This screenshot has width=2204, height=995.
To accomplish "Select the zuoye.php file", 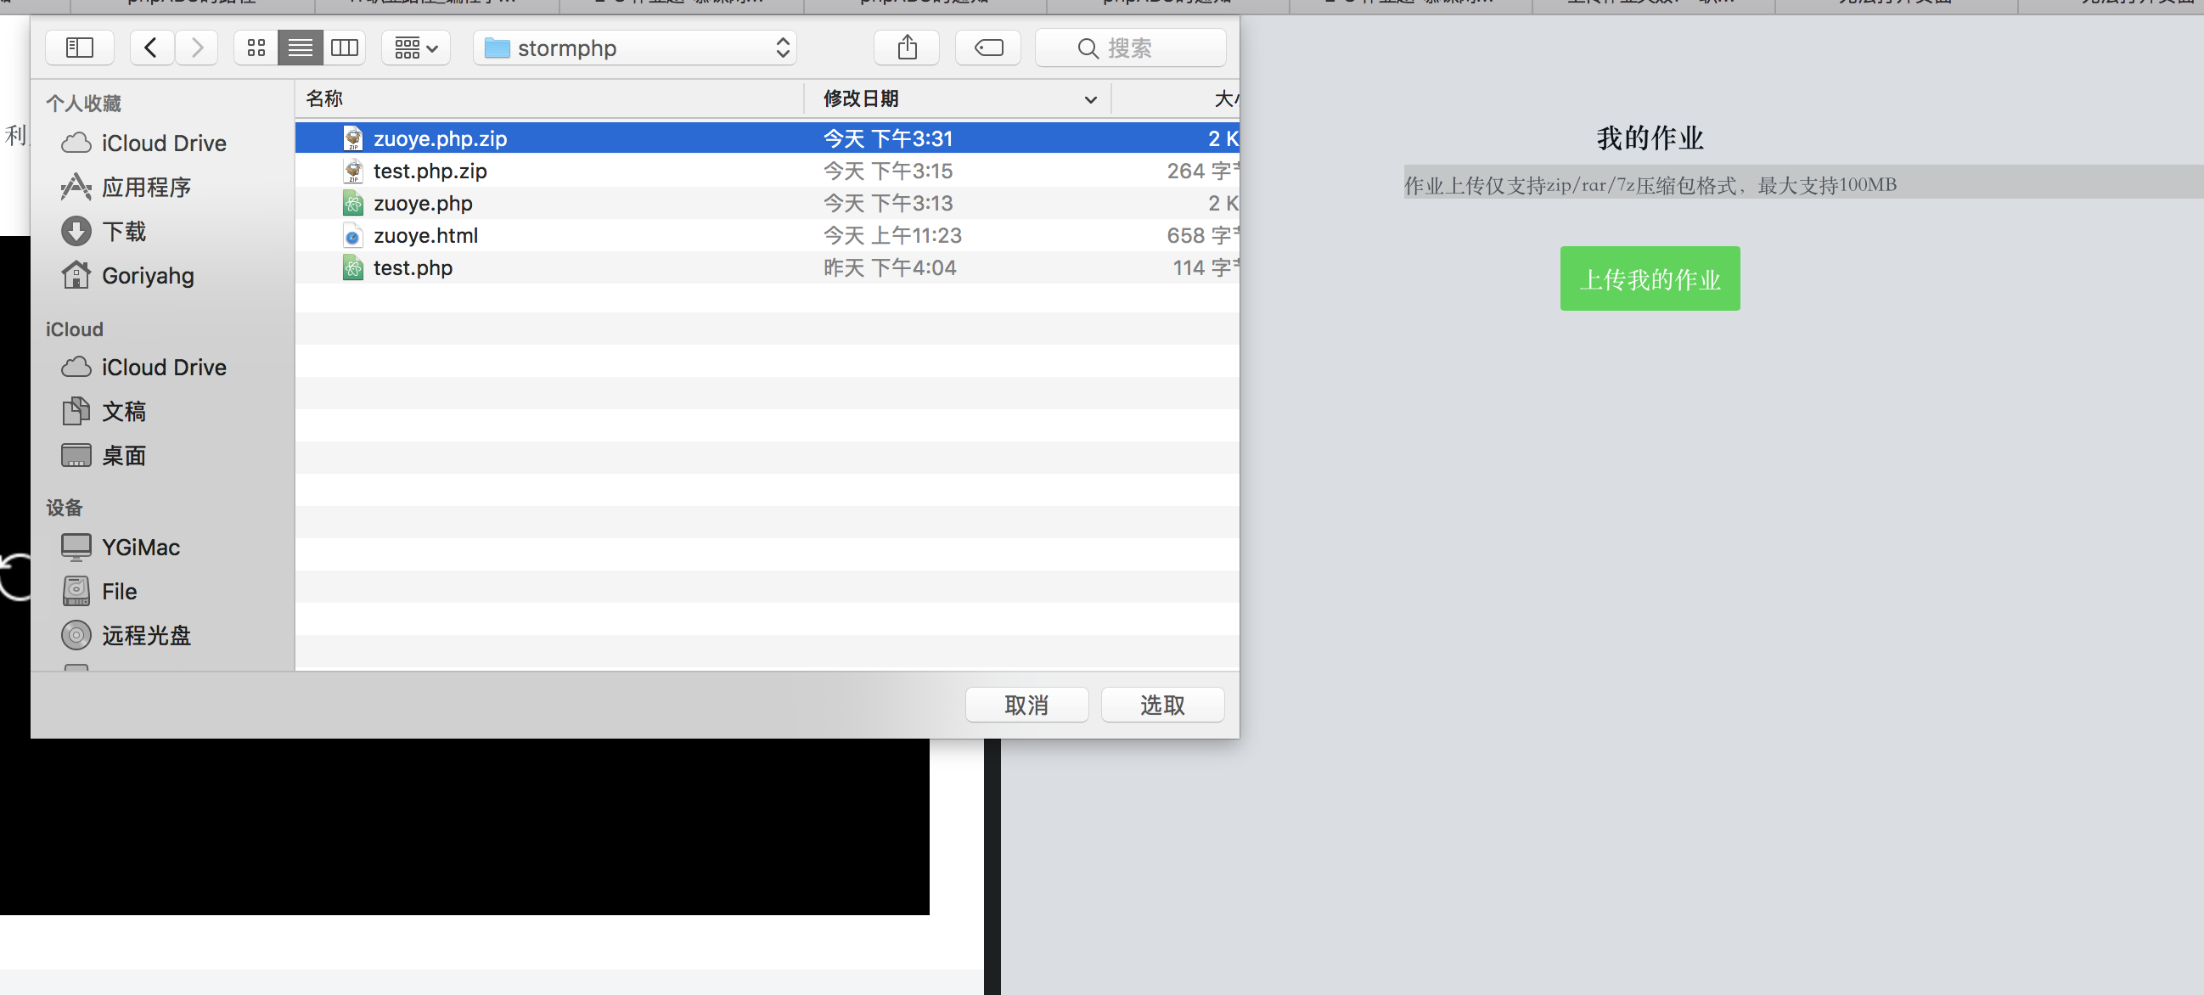I will click(423, 204).
